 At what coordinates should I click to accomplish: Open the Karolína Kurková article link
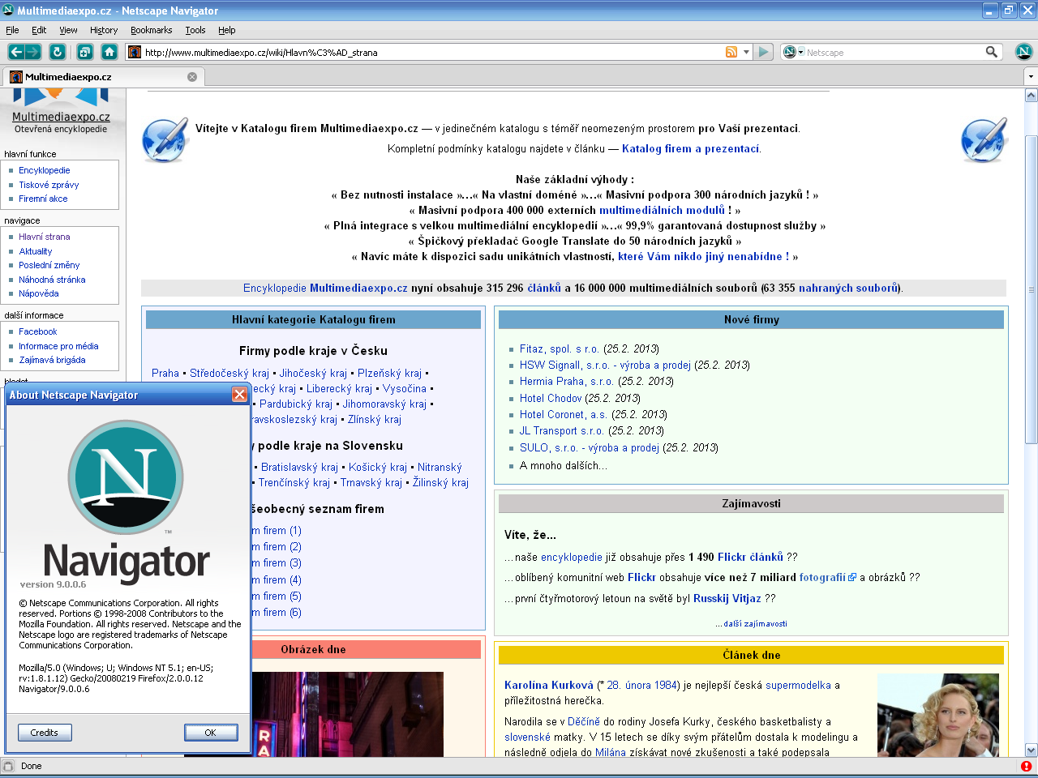pos(548,685)
